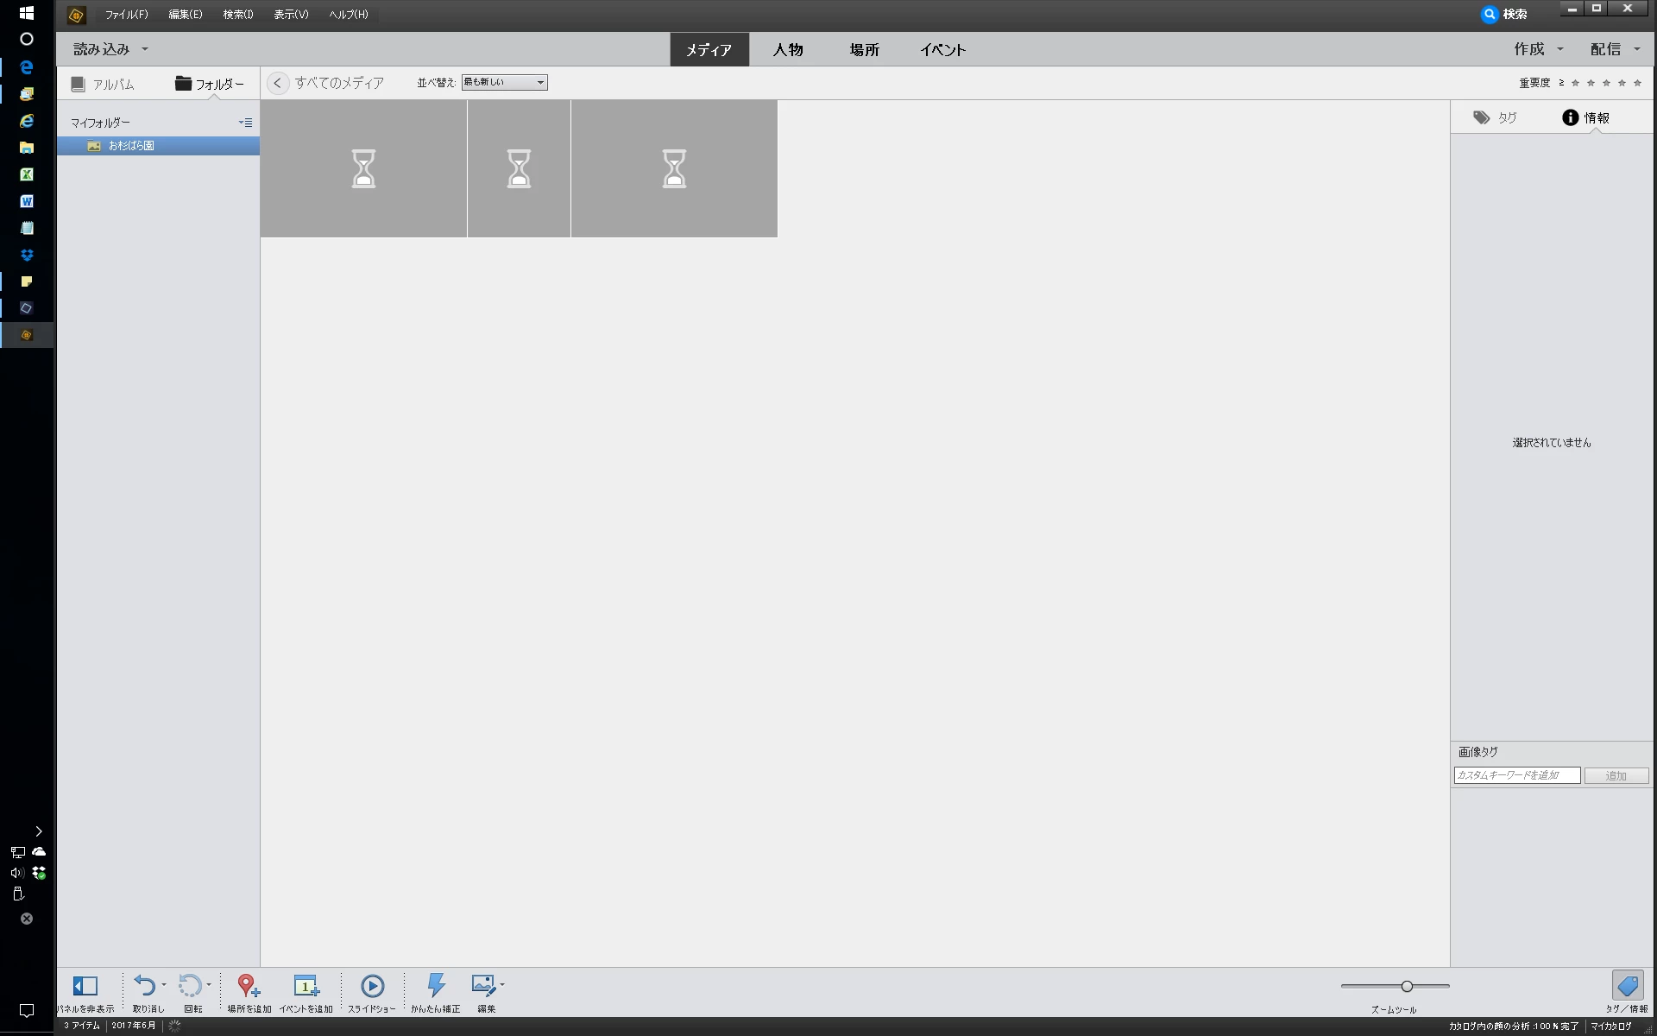
Task: Open the File menu
Action: click(x=126, y=15)
